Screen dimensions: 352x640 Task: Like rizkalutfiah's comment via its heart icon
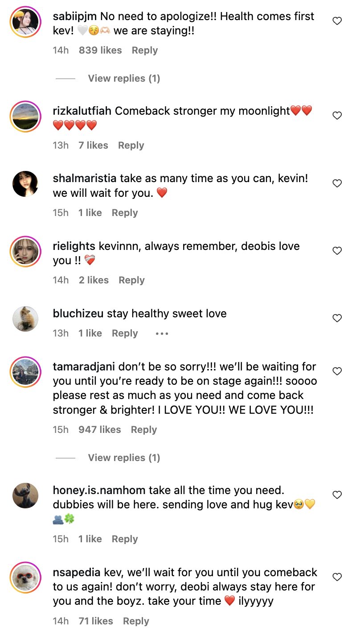[337, 116]
